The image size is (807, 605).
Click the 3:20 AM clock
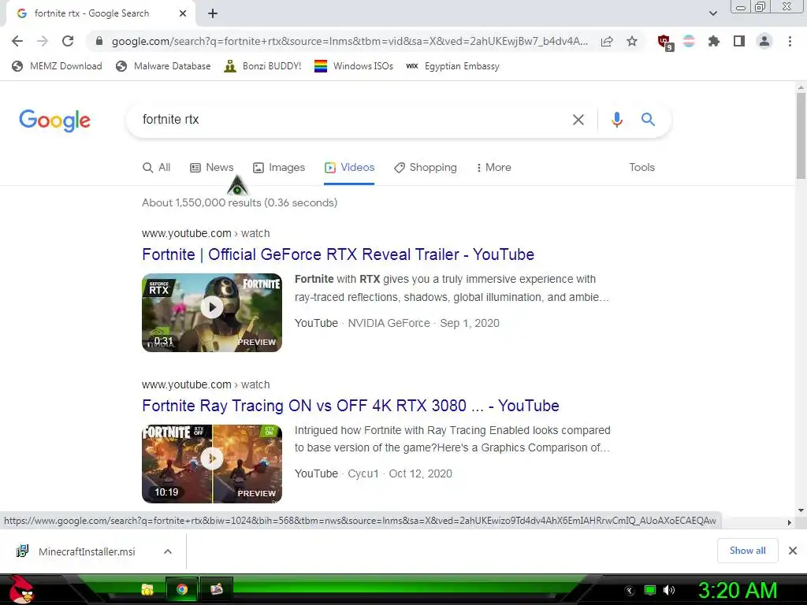(x=737, y=590)
